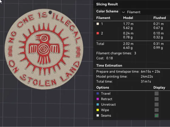
Task: Click model printing time 24m22s
Action: pos(147,76)
